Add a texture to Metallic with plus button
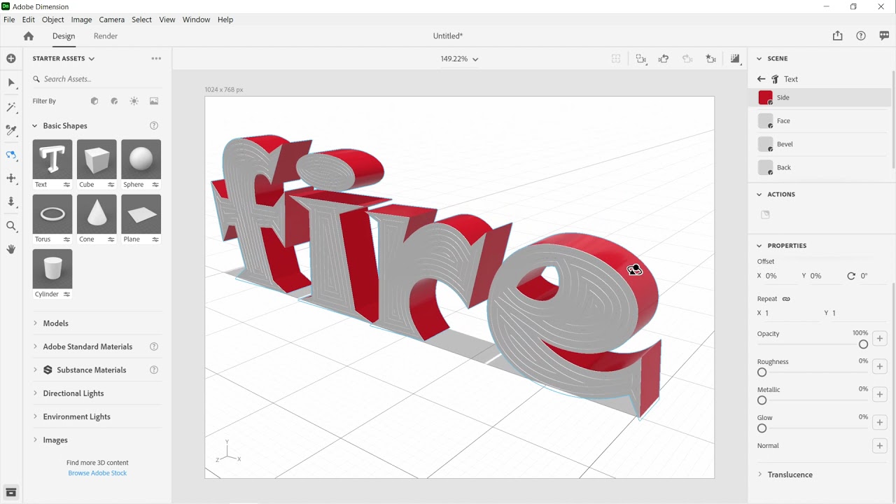The image size is (896, 504). (x=880, y=395)
